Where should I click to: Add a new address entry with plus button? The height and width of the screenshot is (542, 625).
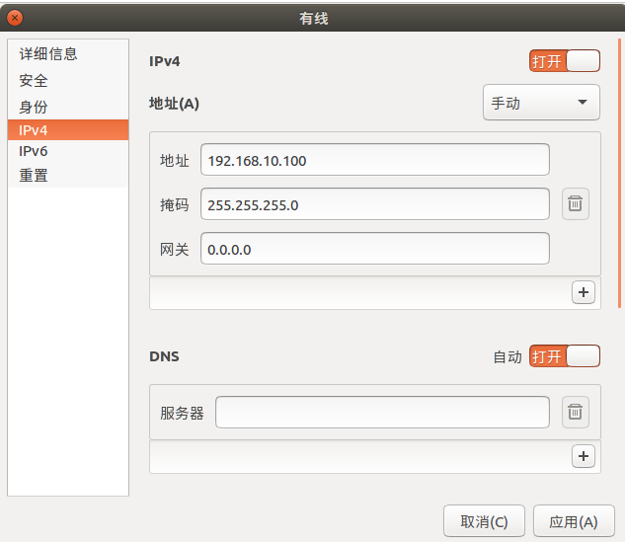coord(584,292)
